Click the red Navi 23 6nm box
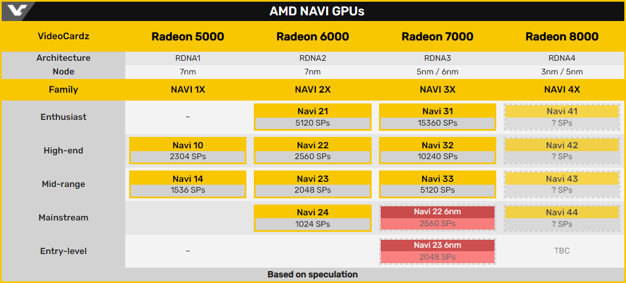Screen dimensions: 626x283 pos(437,251)
